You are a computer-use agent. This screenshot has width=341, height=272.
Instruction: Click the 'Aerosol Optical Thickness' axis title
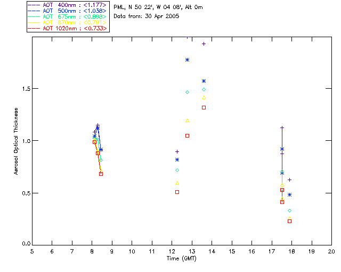click(16, 141)
